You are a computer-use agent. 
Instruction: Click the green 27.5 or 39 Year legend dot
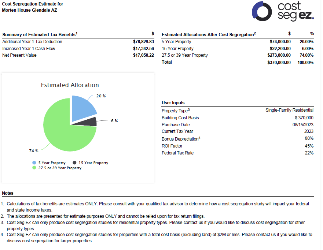34,168
